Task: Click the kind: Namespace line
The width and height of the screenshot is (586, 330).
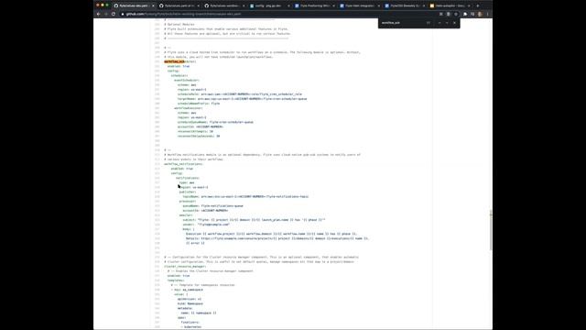Action: pyautogui.click(x=190, y=303)
